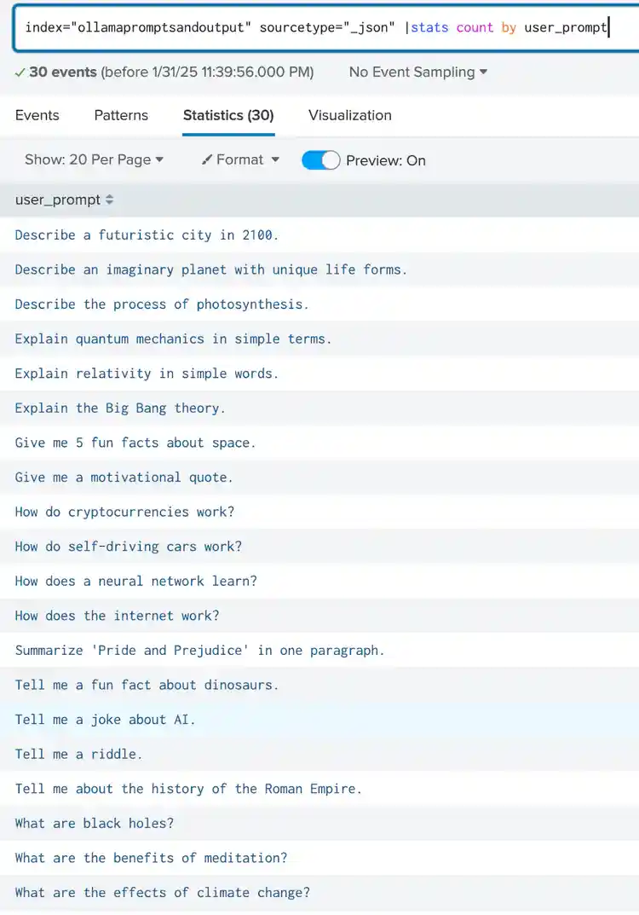This screenshot has height=915, width=639.
Task: Select the Statistics (30) tab
Action: click(x=228, y=115)
